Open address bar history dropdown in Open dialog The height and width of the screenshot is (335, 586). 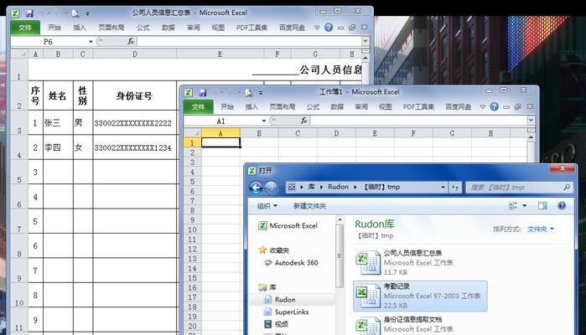coord(443,187)
